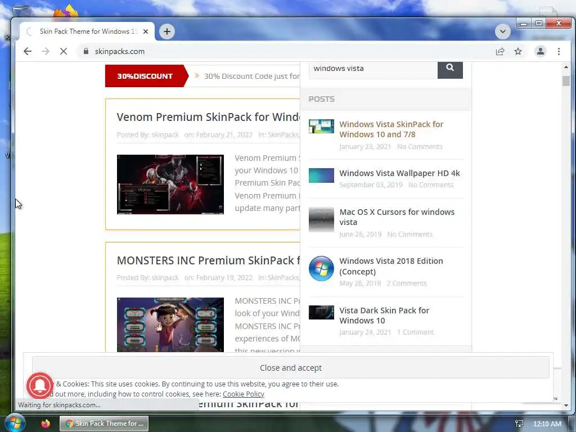Click No Comments under Windows Vista SkinPack result

pyautogui.click(x=420, y=147)
